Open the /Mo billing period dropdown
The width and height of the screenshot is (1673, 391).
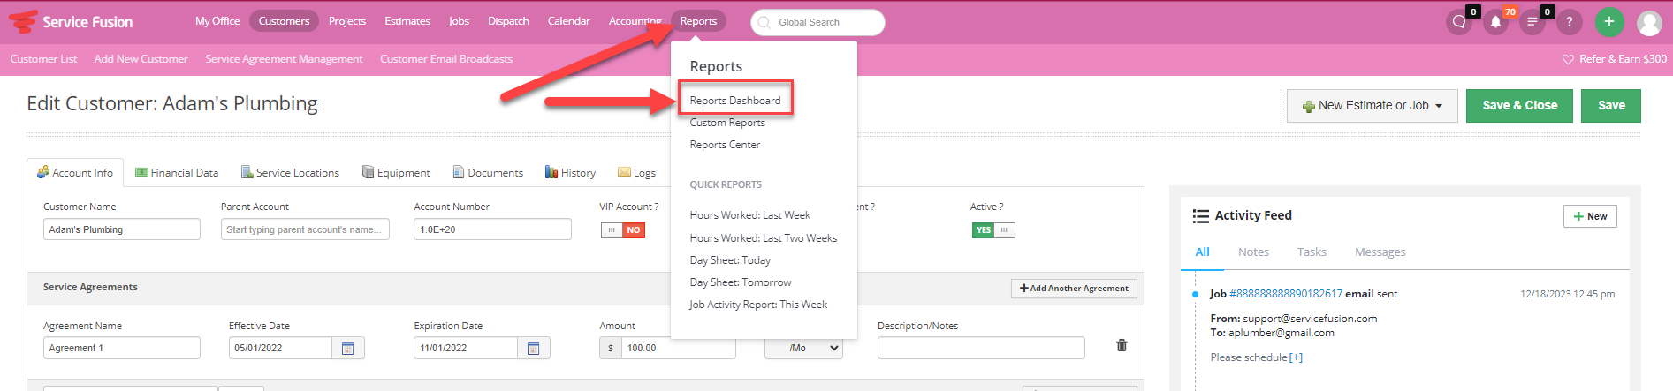pos(803,348)
